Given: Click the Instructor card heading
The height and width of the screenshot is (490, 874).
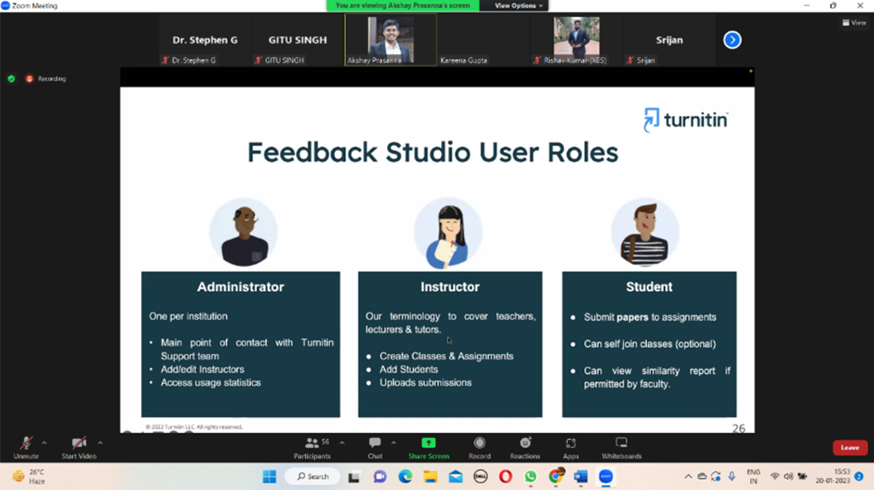Looking at the screenshot, I should 450,287.
